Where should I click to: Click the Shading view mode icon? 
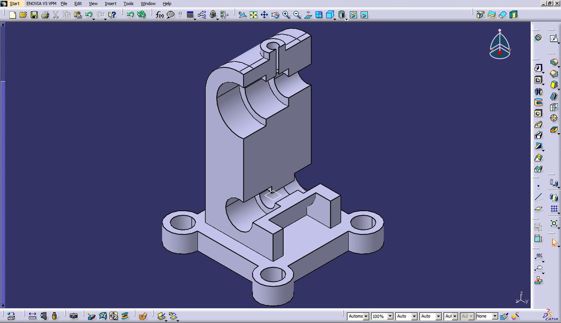[x=342, y=15]
